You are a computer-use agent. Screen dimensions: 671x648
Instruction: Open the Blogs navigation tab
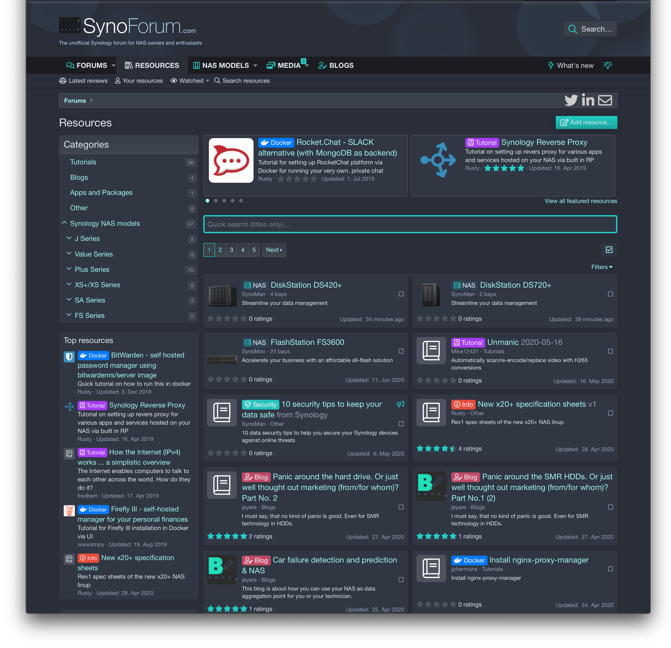pos(336,65)
